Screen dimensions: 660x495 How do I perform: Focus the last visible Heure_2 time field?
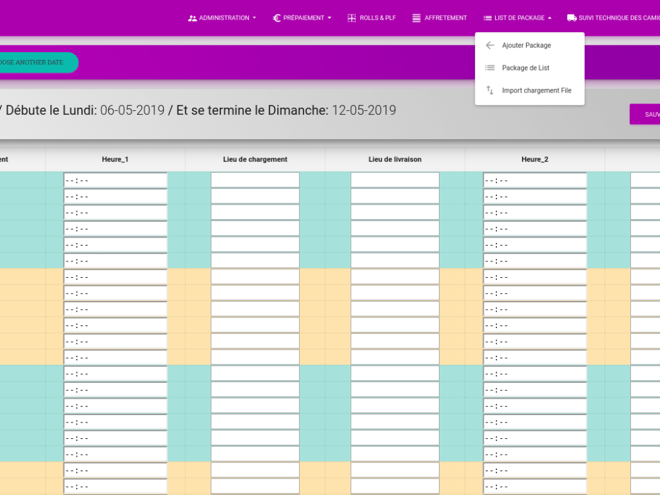(535, 486)
